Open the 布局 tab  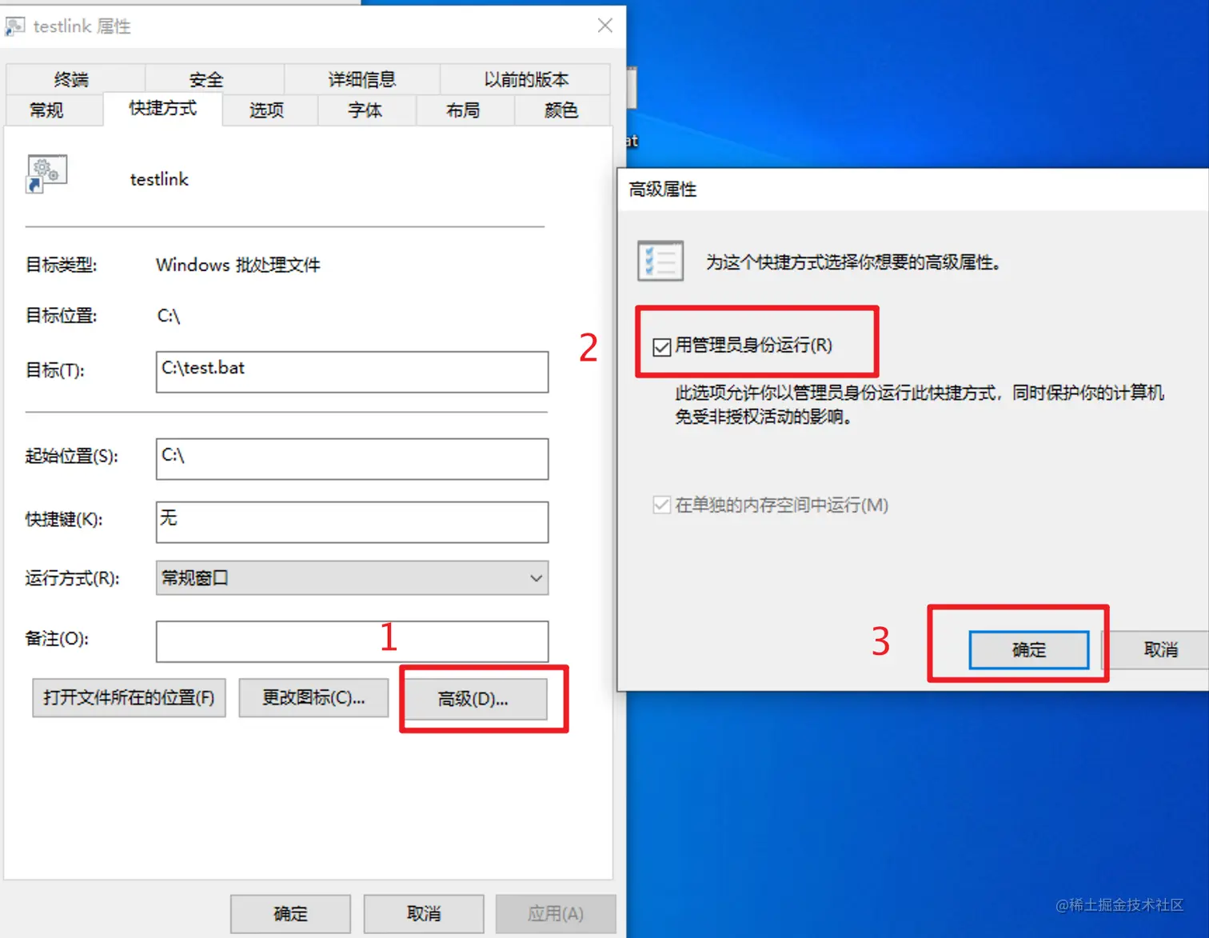[464, 110]
